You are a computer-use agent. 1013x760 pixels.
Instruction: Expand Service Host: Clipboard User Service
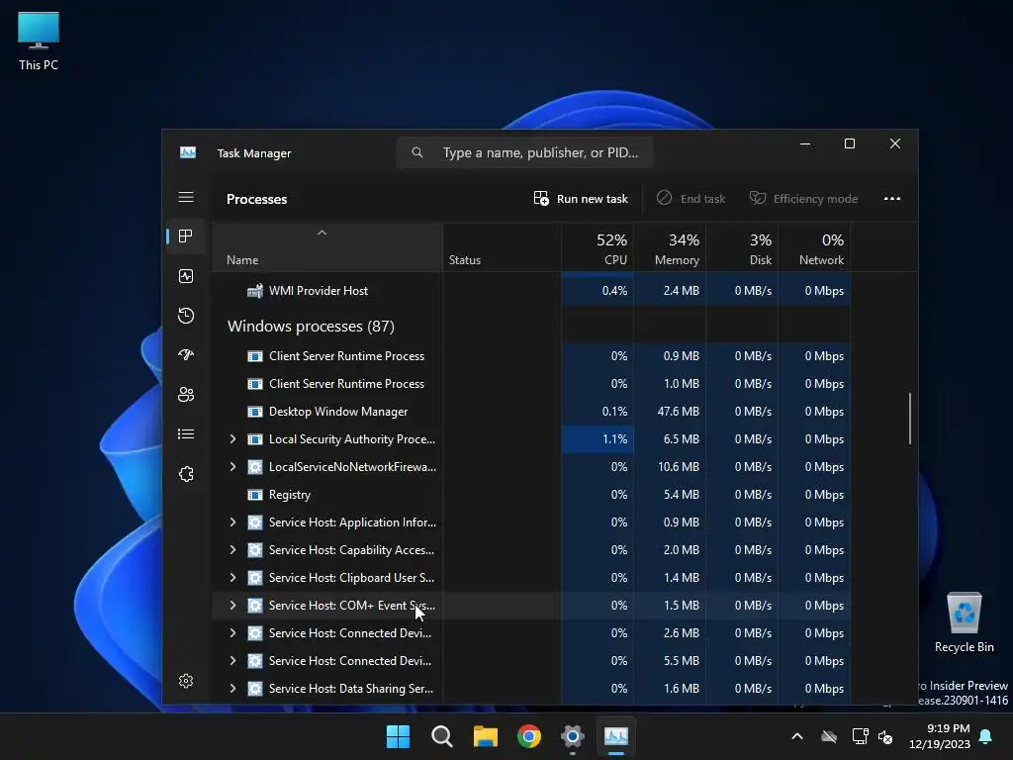tap(232, 578)
